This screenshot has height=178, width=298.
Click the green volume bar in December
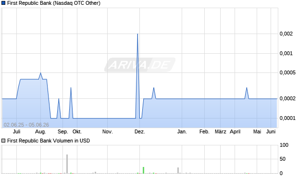click(x=144, y=170)
